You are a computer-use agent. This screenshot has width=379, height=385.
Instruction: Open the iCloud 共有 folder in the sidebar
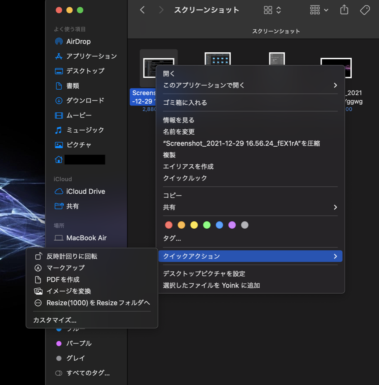click(x=67, y=206)
